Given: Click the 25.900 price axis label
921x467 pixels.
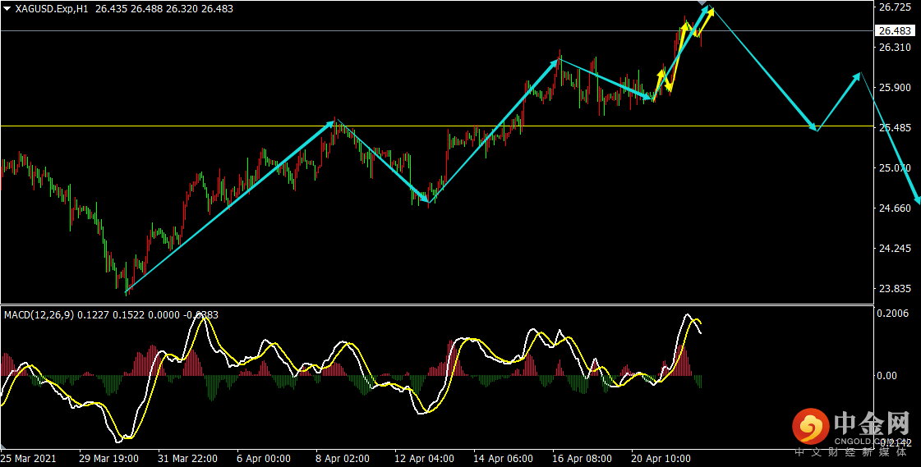Looking at the screenshot, I should pyautogui.click(x=894, y=88).
